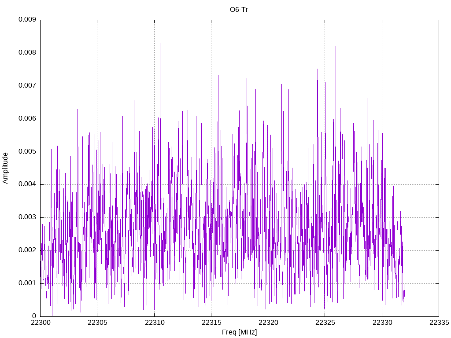Screen dimensions: 451x338
Task: Click y-axis tick label 0.006
Action: (x=27, y=119)
